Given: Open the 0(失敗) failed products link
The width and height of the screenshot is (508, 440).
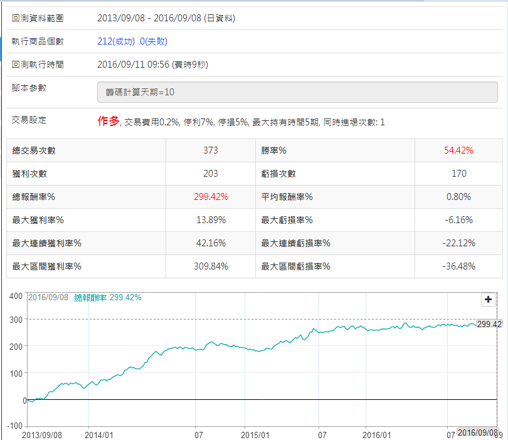Looking at the screenshot, I should pos(154,41).
